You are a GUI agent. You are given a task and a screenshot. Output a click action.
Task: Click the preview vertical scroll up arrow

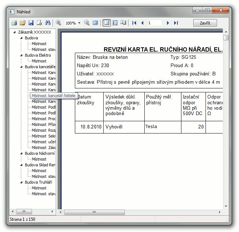click(x=226, y=32)
